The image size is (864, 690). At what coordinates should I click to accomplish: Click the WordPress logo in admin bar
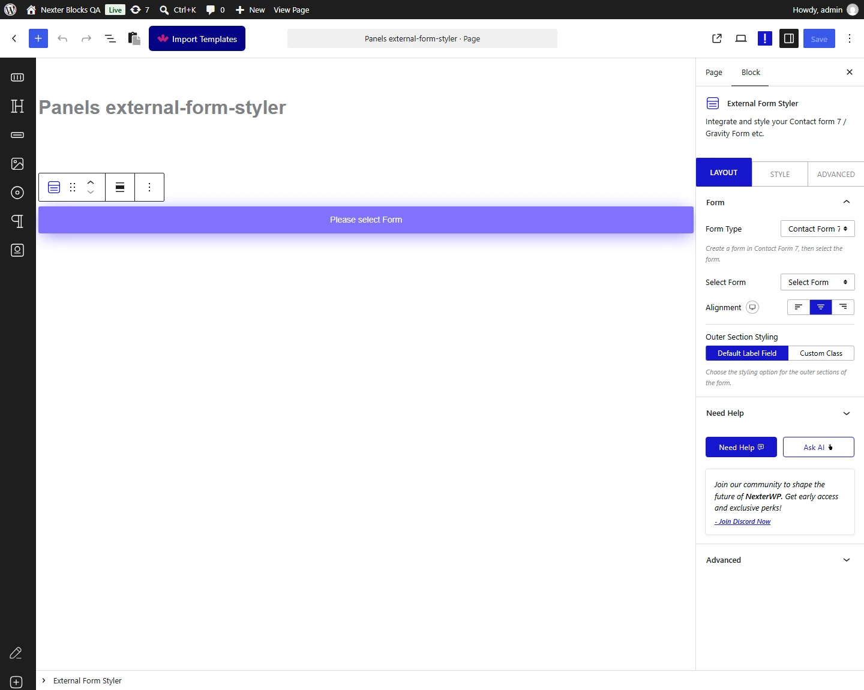tap(10, 10)
